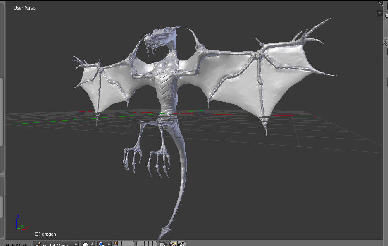This screenshot has width=388, height=246.
Task: Click the 3D viewport area split corner
Action: 380,3
